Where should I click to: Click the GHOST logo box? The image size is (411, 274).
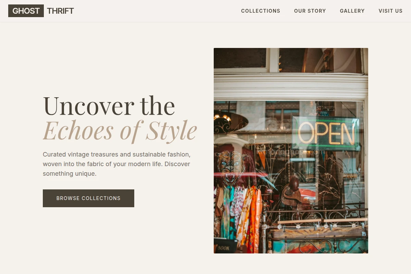(x=26, y=11)
